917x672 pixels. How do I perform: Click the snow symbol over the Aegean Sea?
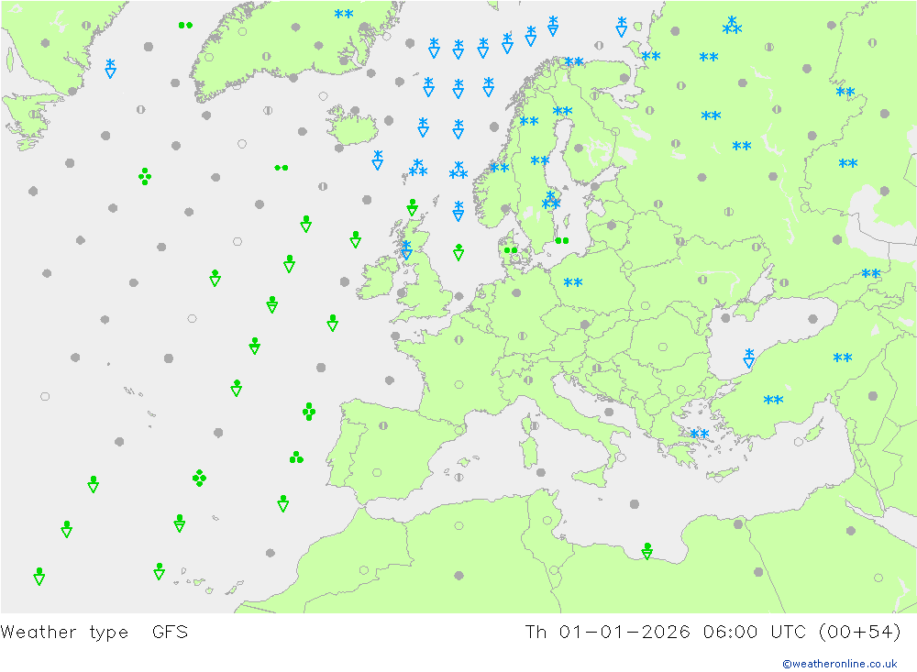point(700,435)
